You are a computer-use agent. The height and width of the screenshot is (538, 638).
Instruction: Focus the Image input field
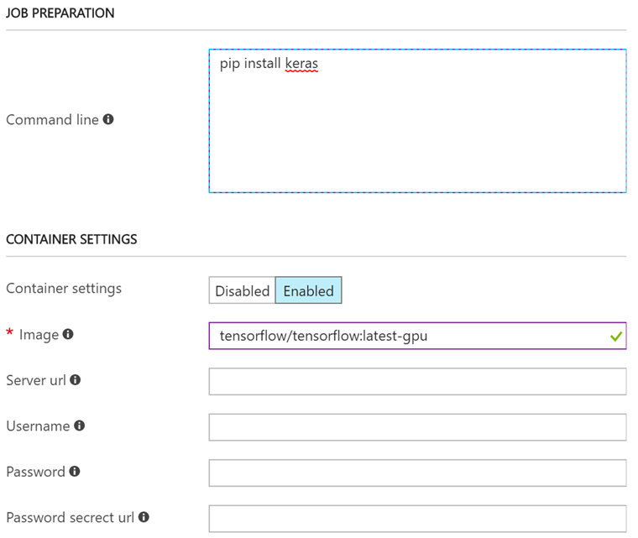point(403,336)
